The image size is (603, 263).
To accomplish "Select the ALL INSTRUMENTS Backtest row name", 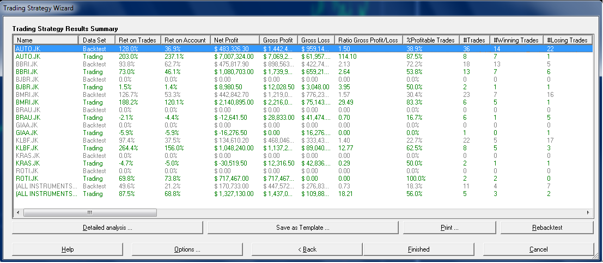I will pos(46,186).
